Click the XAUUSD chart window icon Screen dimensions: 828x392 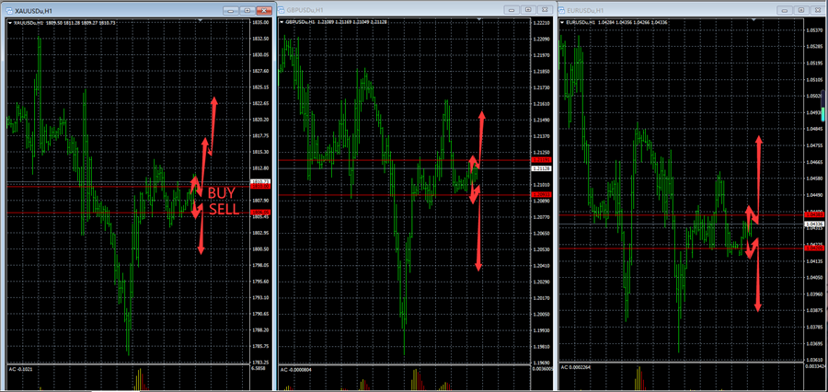(8, 10)
